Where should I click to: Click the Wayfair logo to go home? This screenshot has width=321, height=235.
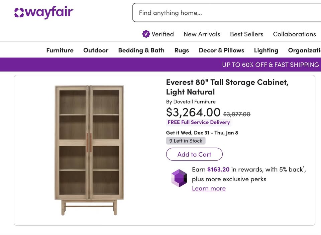[44, 12]
